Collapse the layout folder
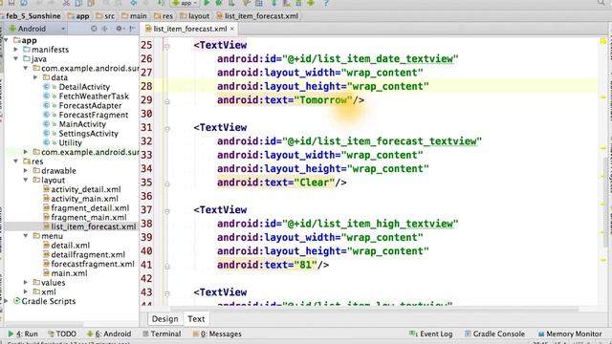 pos(26,180)
